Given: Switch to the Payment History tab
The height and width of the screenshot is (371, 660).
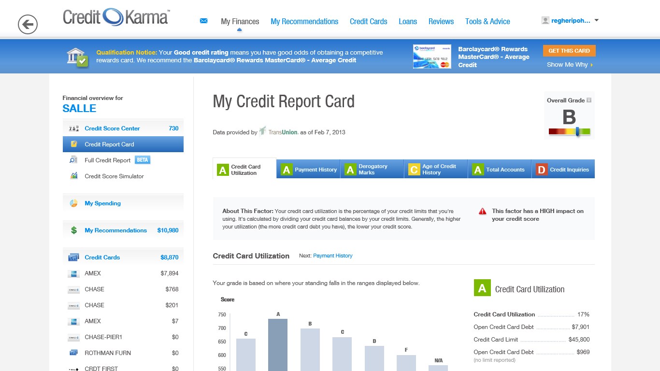Looking at the screenshot, I should [308, 169].
